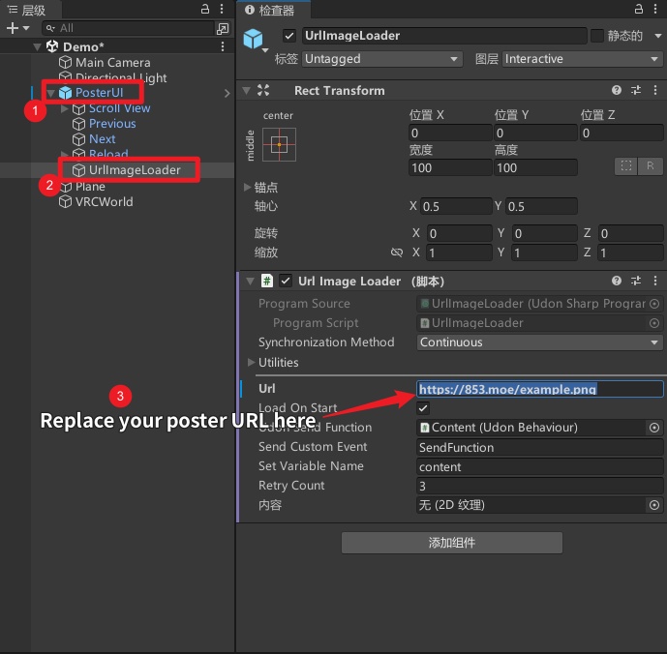
Task: Click the Width field value 100
Action: click(450, 168)
